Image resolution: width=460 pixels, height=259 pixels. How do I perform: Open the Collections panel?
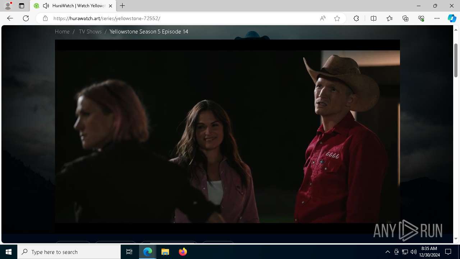click(405, 18)
